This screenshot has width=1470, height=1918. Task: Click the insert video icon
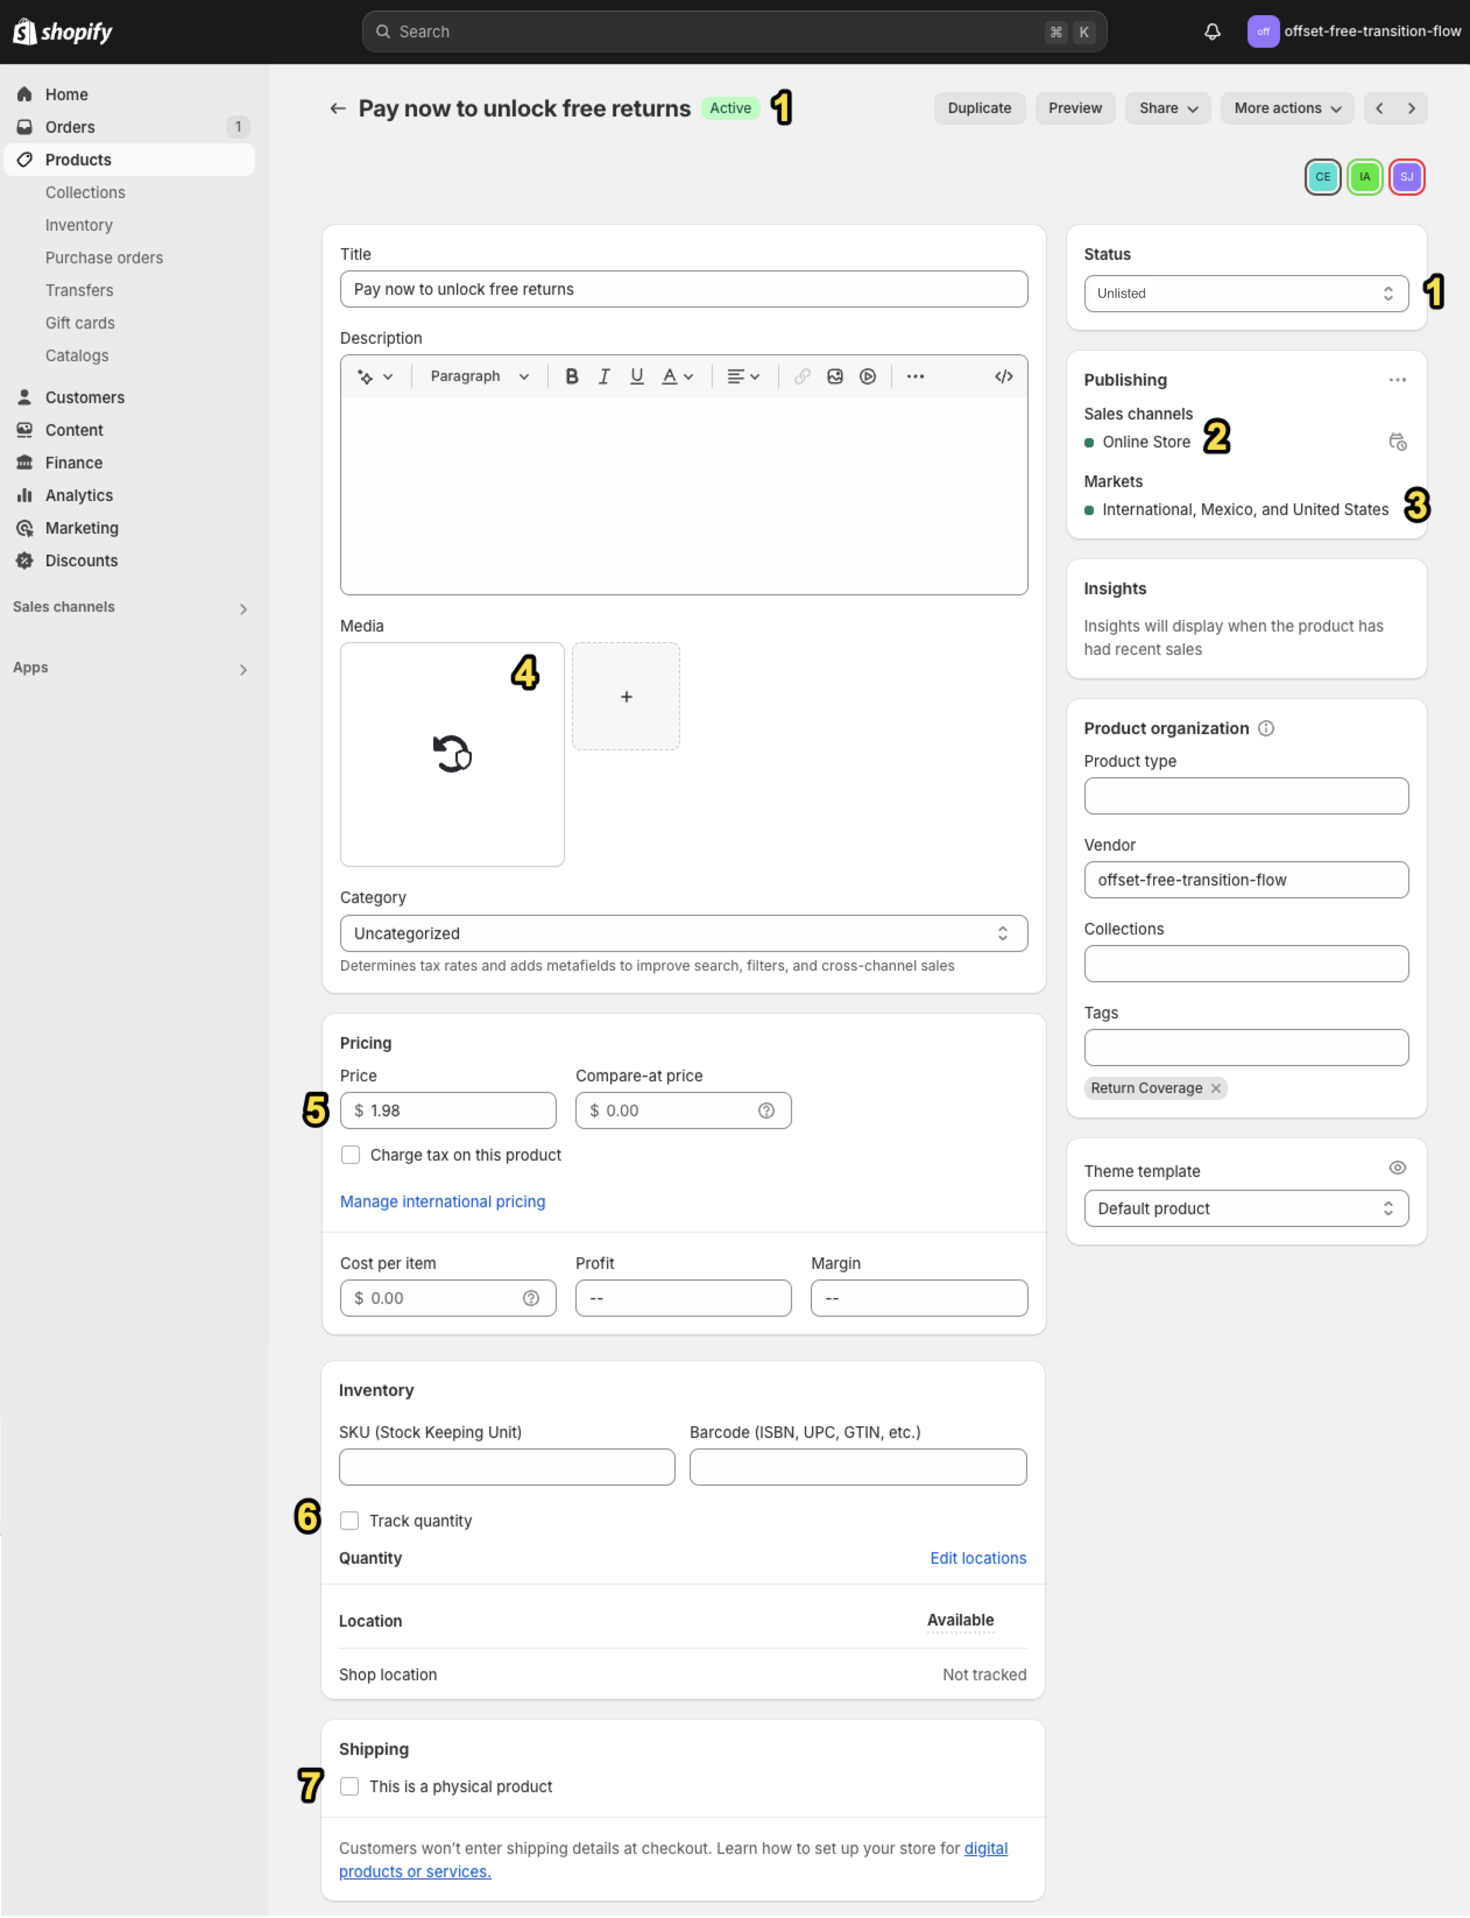tap(867, 376)
